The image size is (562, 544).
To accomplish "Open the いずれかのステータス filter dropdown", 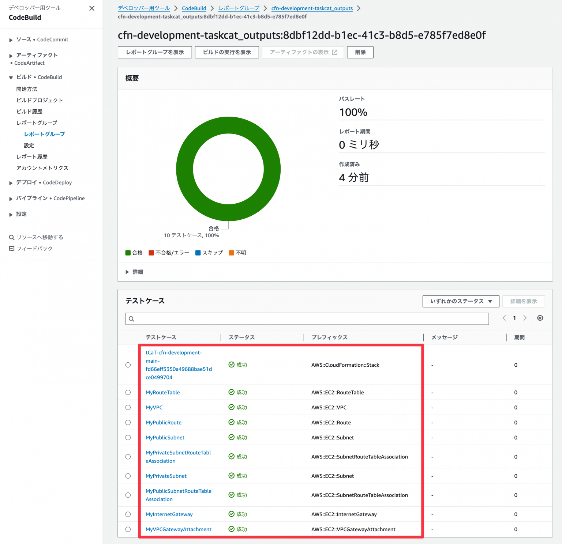I will point(460,301).
